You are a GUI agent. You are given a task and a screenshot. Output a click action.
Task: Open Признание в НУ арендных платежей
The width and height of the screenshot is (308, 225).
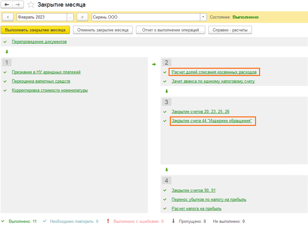46,72
